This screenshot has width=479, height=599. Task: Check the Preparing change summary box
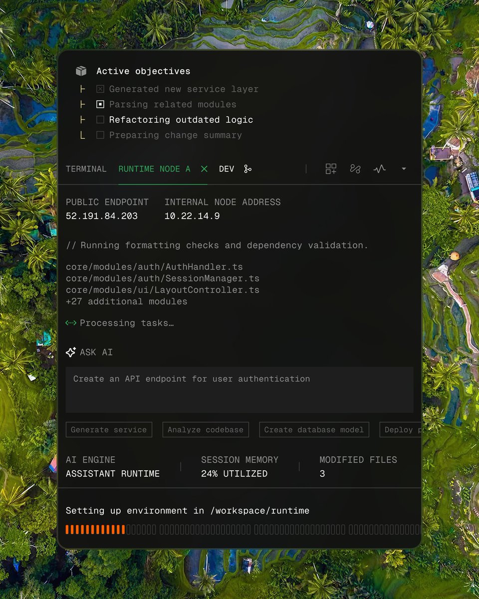click(100, 135)
